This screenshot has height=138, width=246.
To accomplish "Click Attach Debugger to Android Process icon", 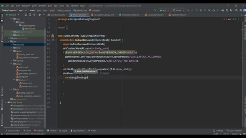I will 213,10.
